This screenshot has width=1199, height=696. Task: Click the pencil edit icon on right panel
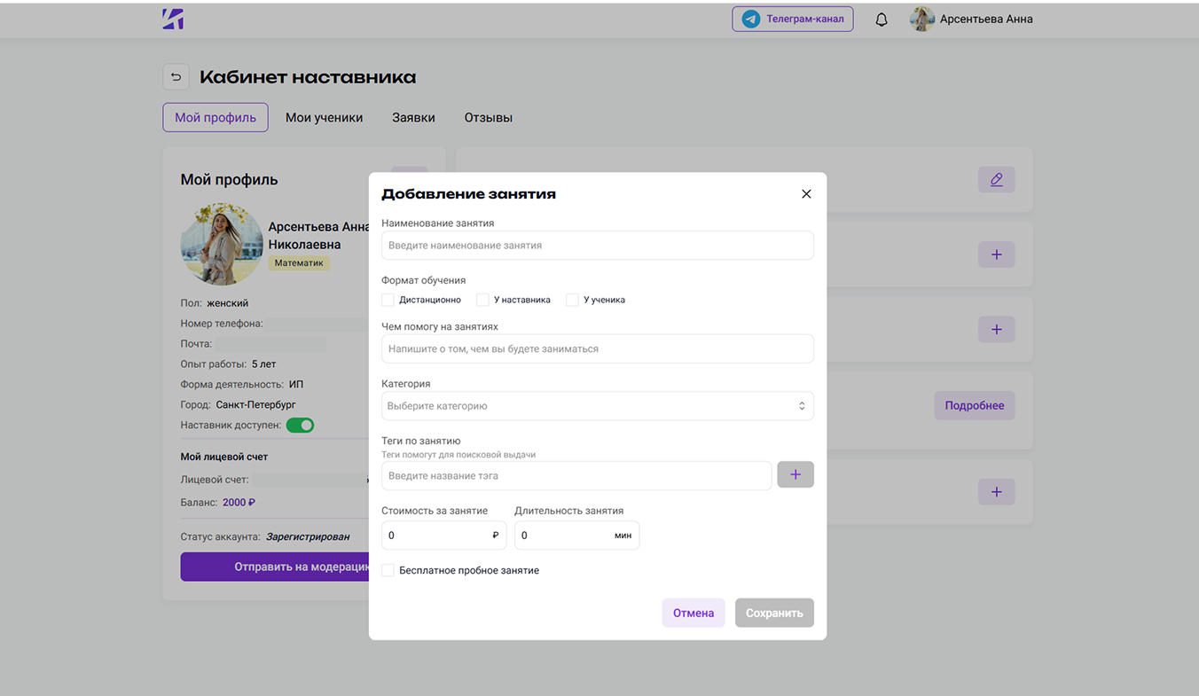click(x=996, y=180)
